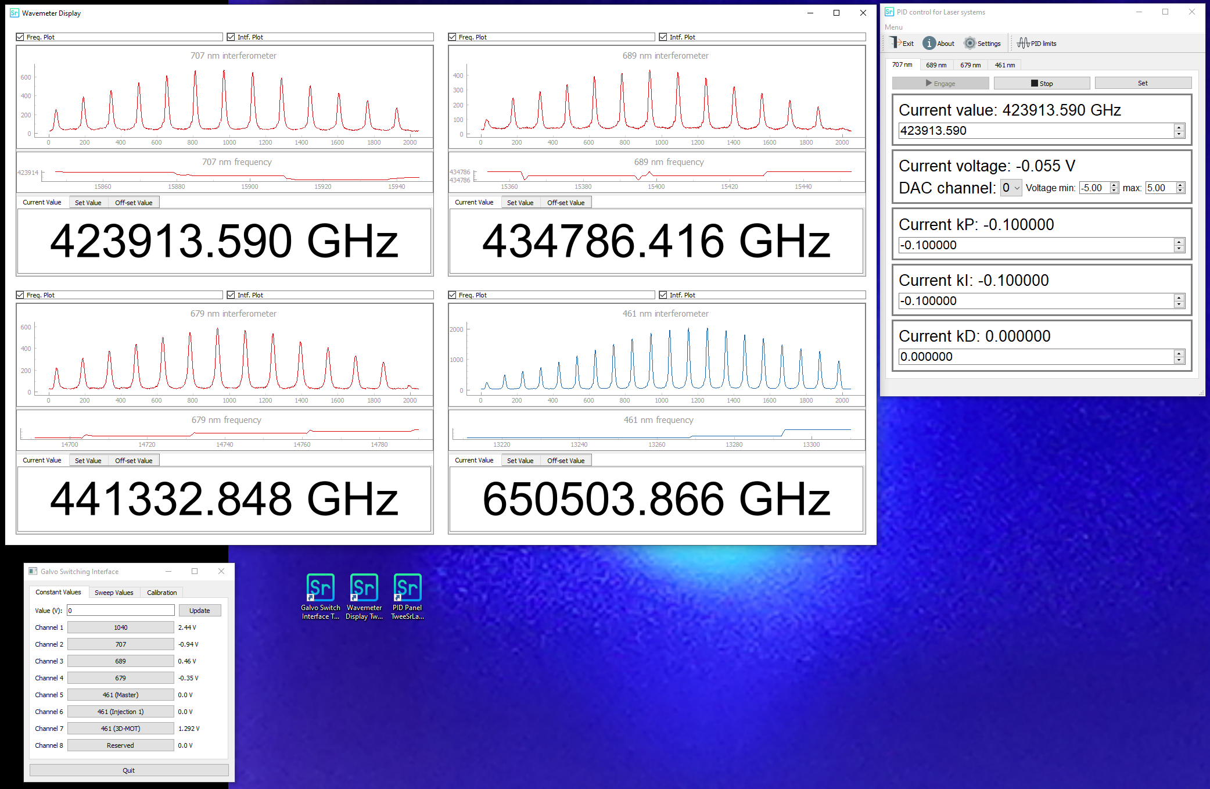This screenshot has width=1210, height=789.
Task: Toggle Freq. Plot checkbox for 679 nm
Action: click(20, 295)
